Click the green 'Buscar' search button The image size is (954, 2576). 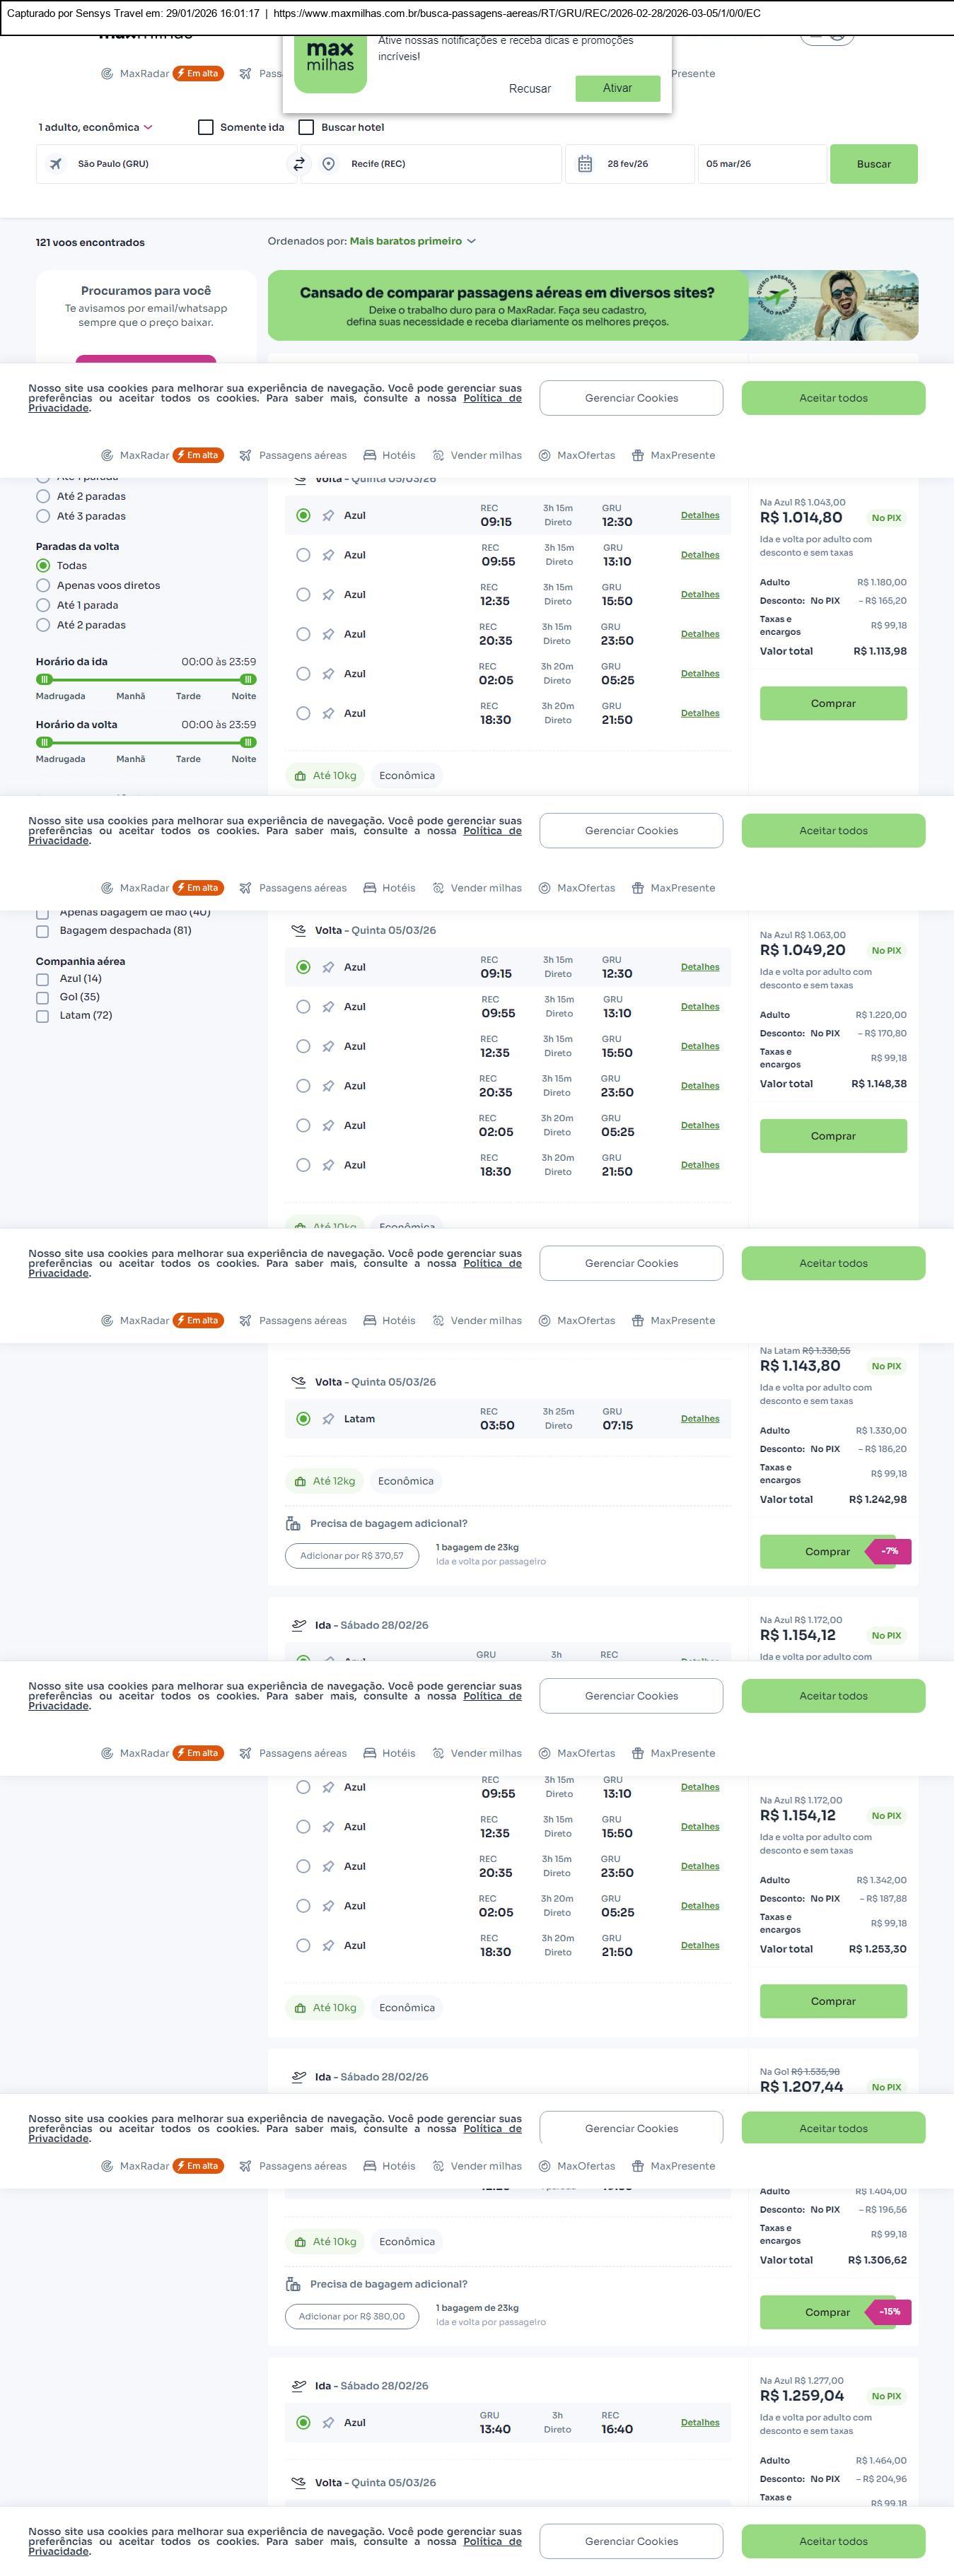pos(873,164)
